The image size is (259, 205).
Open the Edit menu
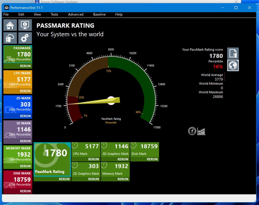click(21, 14)
